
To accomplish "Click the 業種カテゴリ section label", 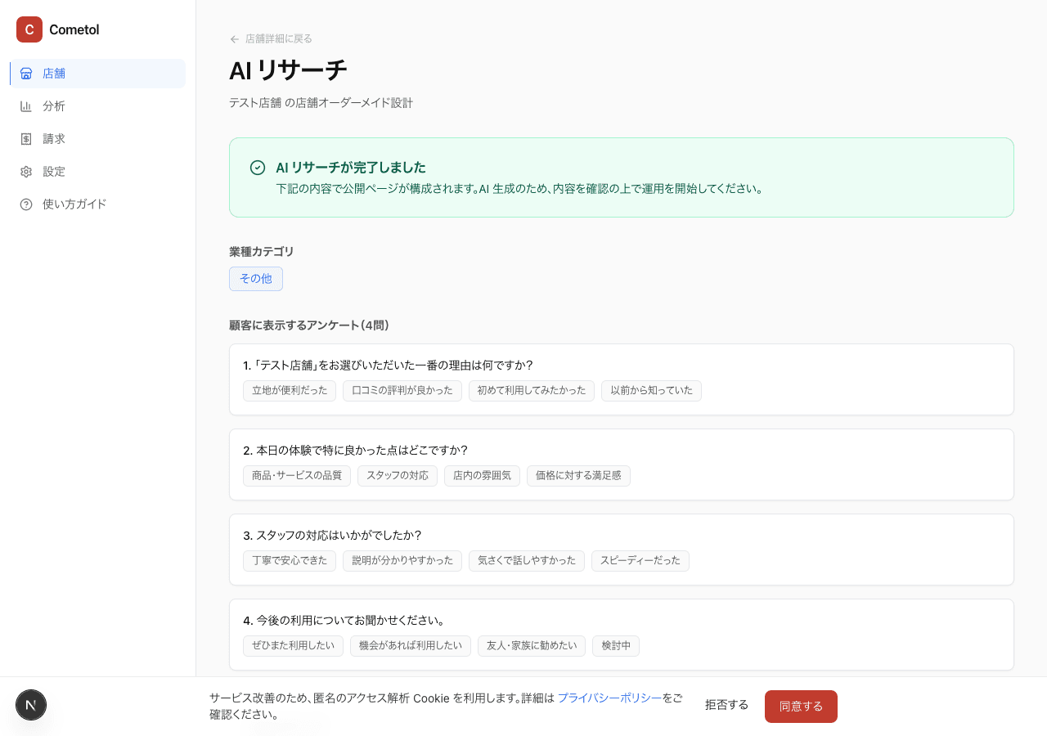I will [262, 252].
